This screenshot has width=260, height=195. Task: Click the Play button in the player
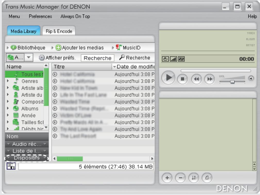(168, 77)
